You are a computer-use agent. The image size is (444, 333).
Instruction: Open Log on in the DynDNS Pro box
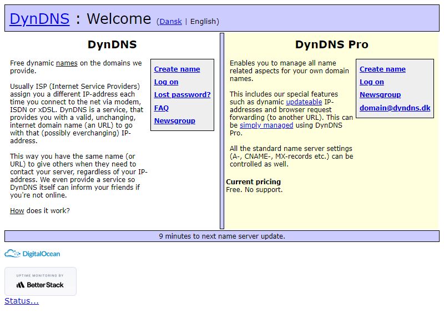click(x=372, y=82)
